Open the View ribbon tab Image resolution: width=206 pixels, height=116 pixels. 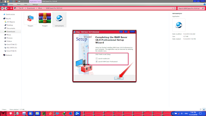(25, 5)
